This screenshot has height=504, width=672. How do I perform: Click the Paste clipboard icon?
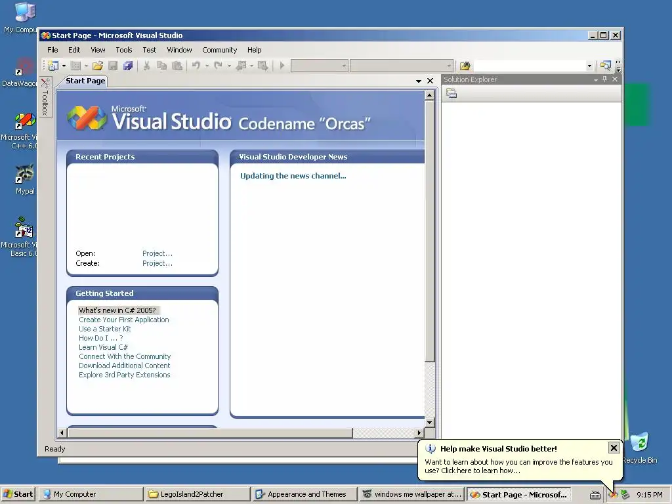(177, 66)
